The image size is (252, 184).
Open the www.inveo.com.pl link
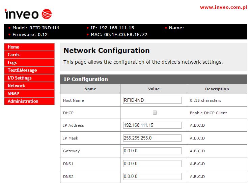coord(223,7)
